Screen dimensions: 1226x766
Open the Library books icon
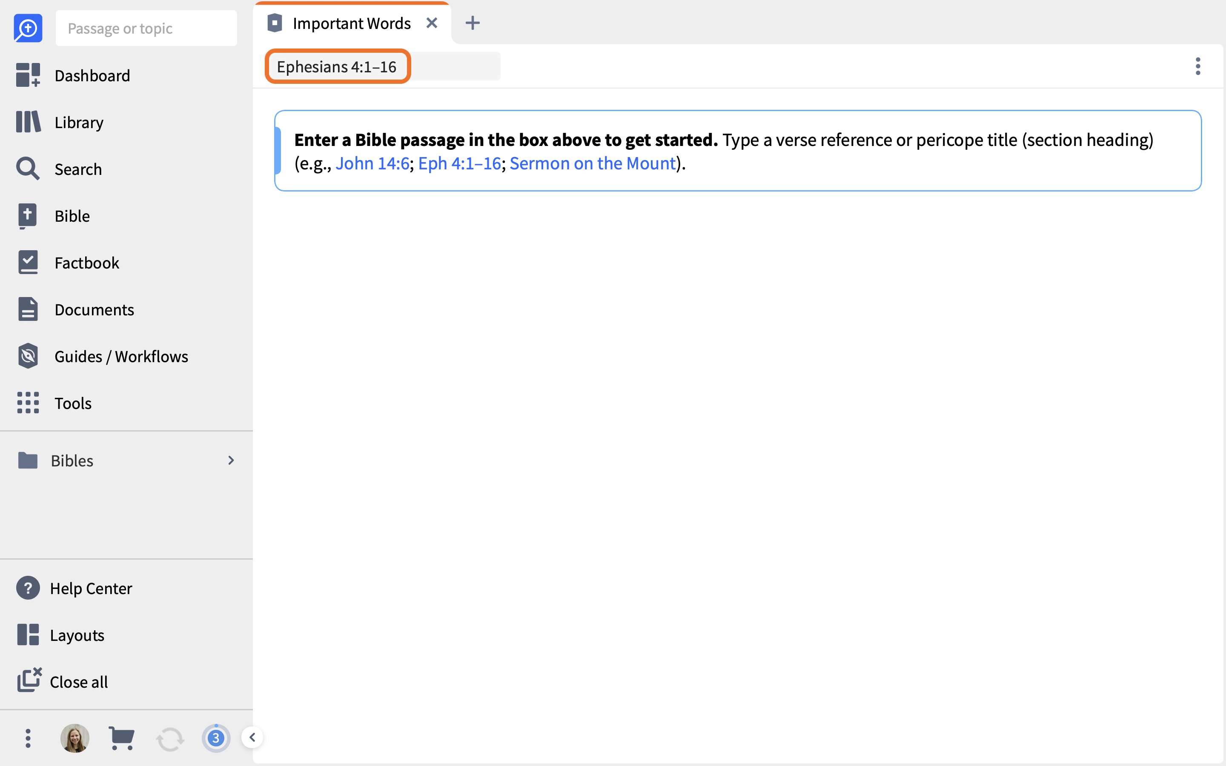coord(28,122)
